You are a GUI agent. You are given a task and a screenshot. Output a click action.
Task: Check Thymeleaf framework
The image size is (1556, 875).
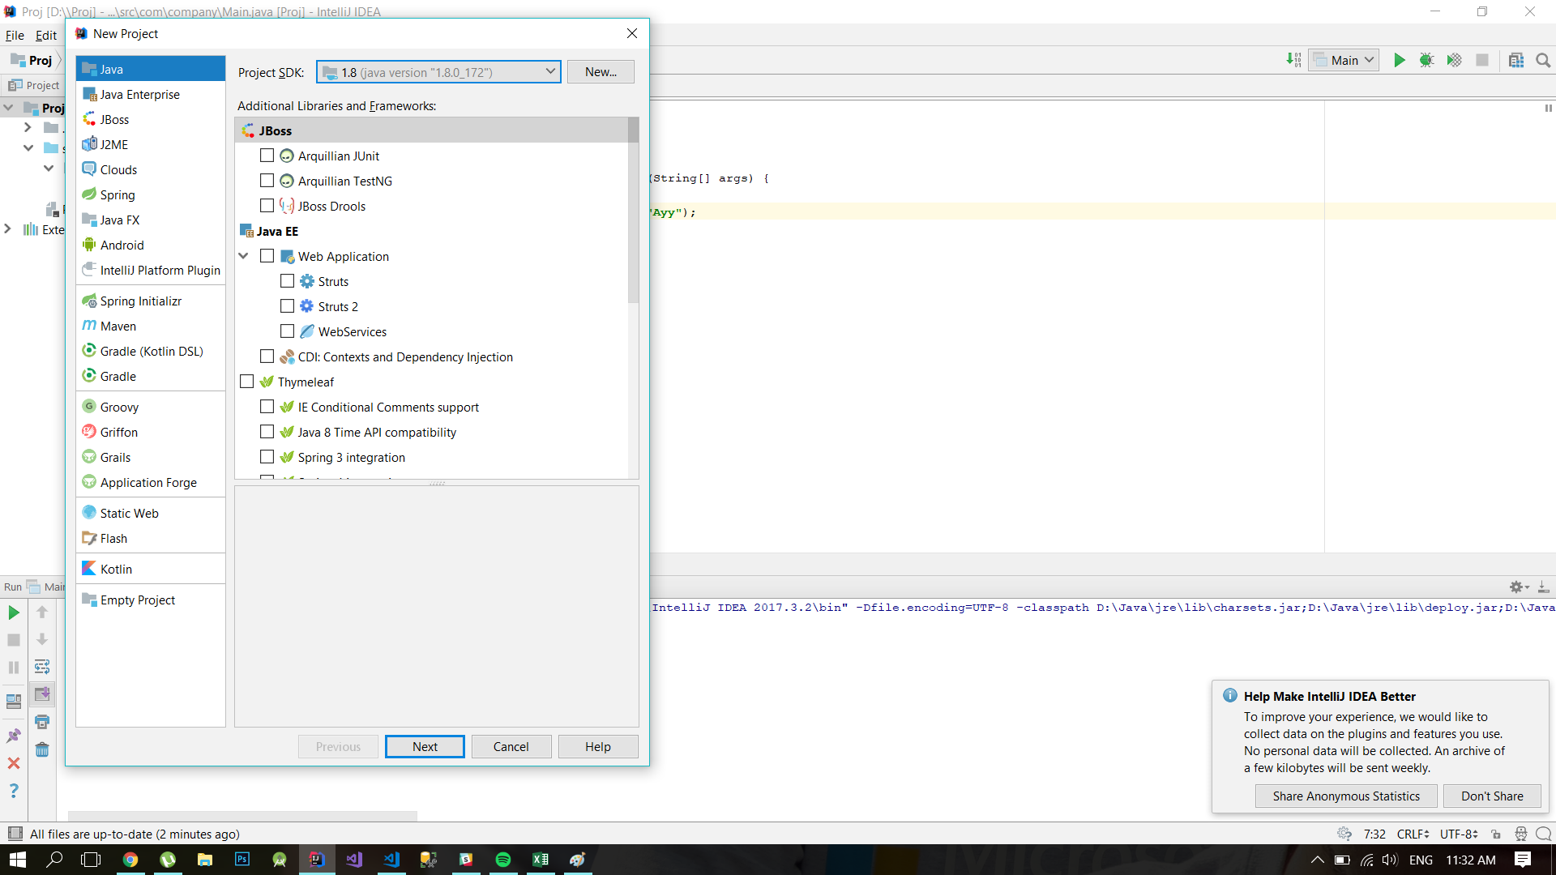point(247,381)
